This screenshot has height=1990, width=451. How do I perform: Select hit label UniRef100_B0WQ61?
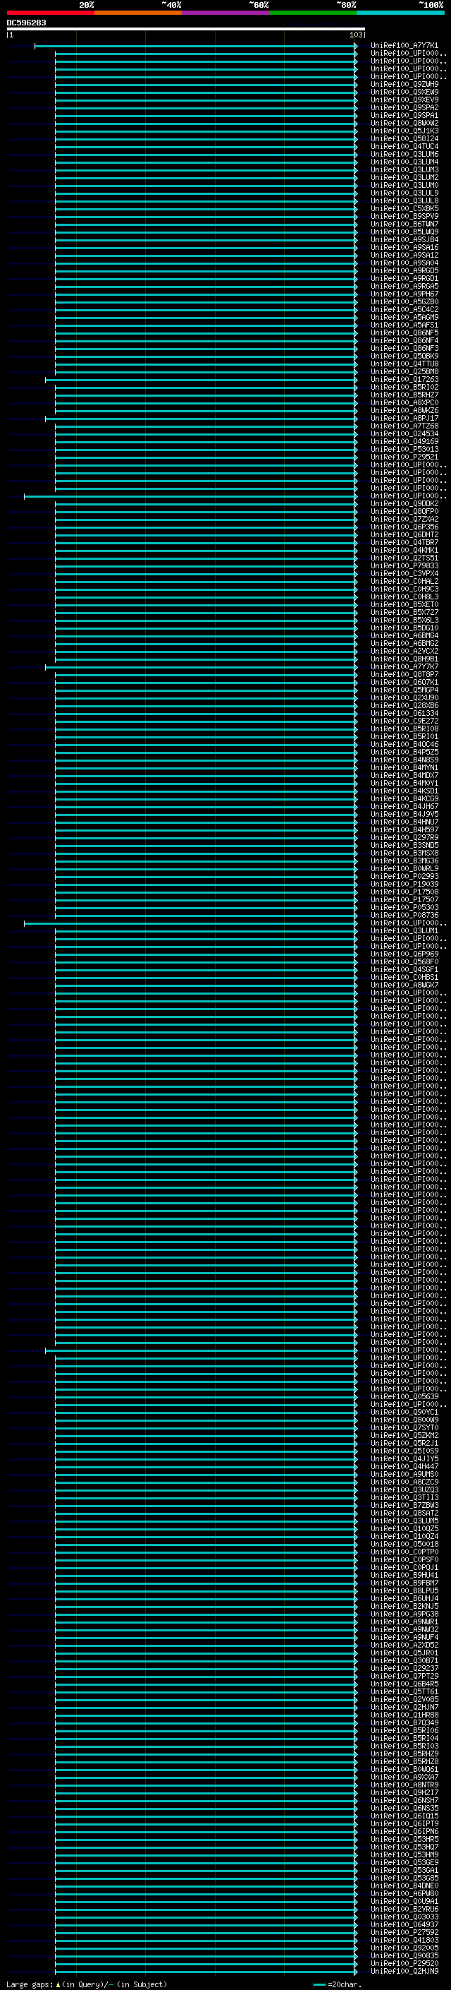coord(404,1769)
